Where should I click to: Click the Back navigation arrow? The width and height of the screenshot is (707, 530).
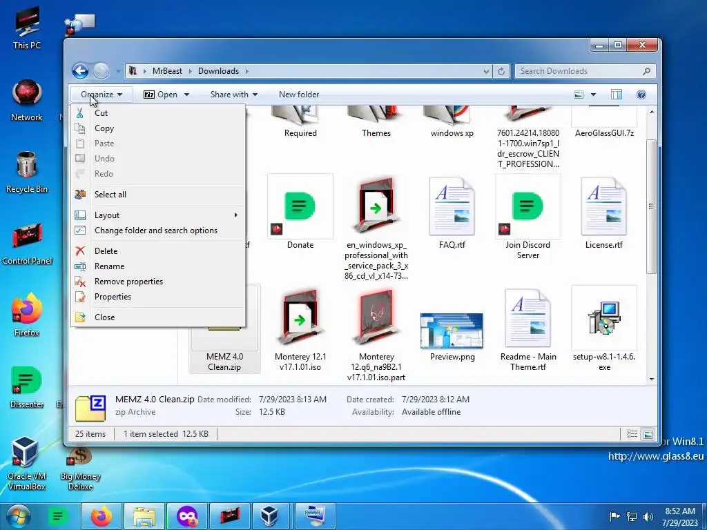point(80,71)
